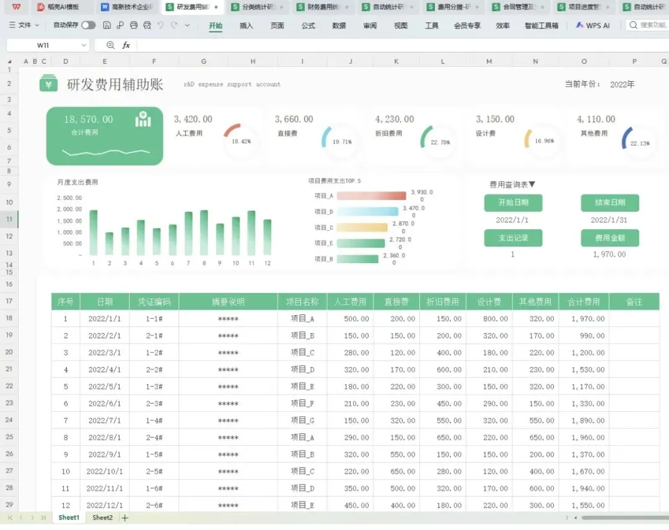The image size is (669, 530).
Task: Expand the 文件 menu dropdown
Action: click(x=24, y=25)
